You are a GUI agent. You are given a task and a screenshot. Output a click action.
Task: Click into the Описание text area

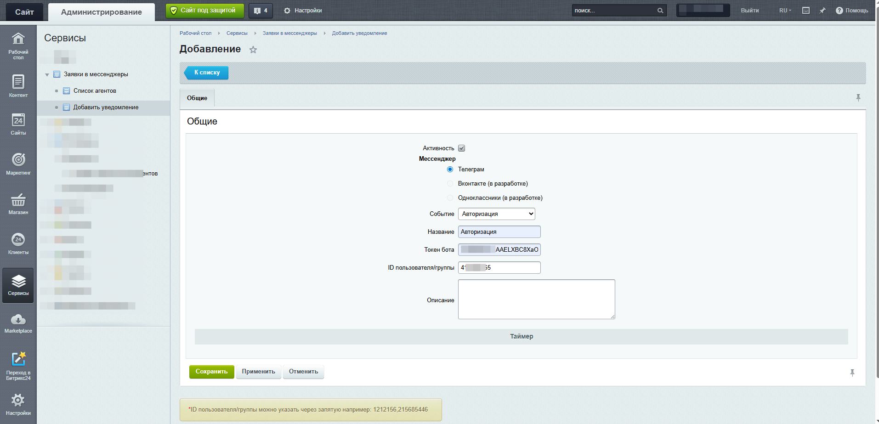[536, 299]
